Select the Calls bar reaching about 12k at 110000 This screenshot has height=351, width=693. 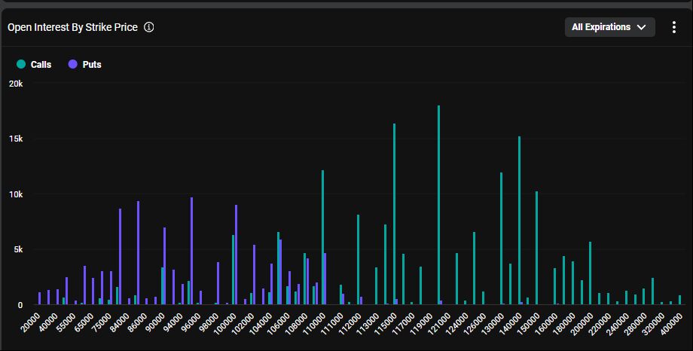[x=322, y=237]
